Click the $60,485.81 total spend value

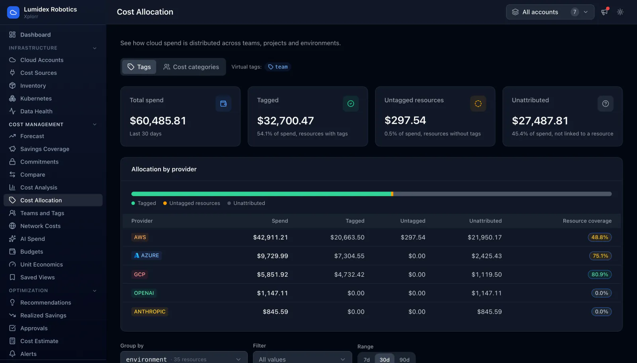point(158,121)
